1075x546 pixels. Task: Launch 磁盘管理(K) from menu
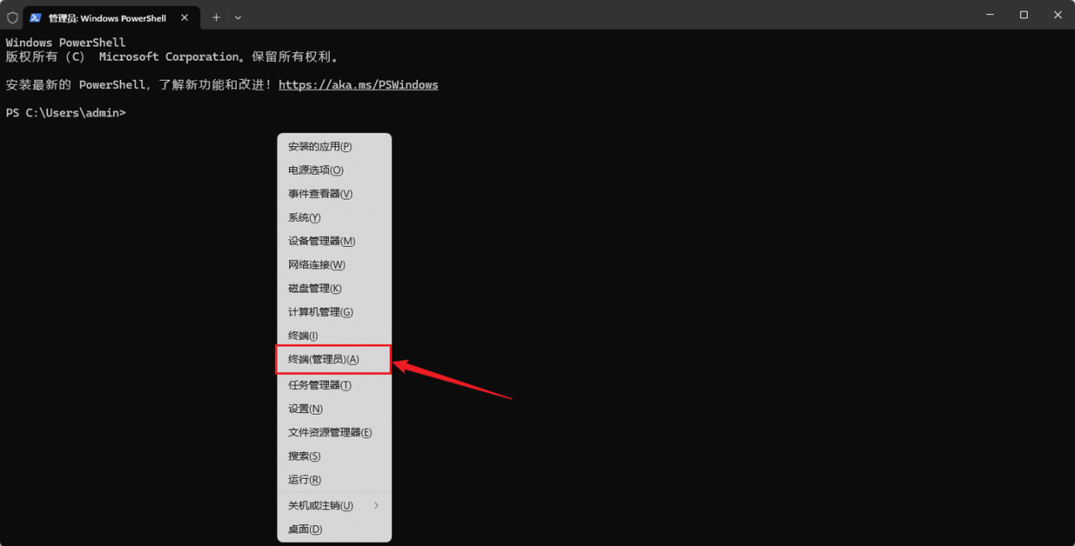pyautogui.click(x=315, y=288)
